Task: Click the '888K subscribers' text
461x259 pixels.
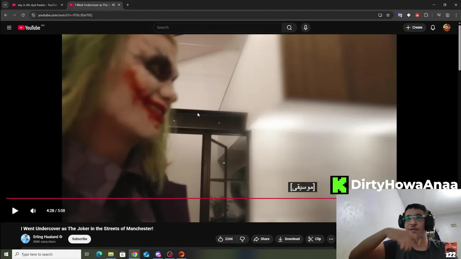Action: tap(44, 242)
